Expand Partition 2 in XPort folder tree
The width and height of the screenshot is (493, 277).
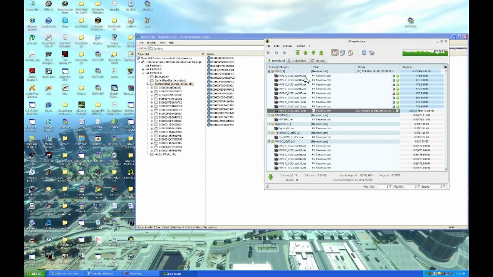tap(143, 69)
